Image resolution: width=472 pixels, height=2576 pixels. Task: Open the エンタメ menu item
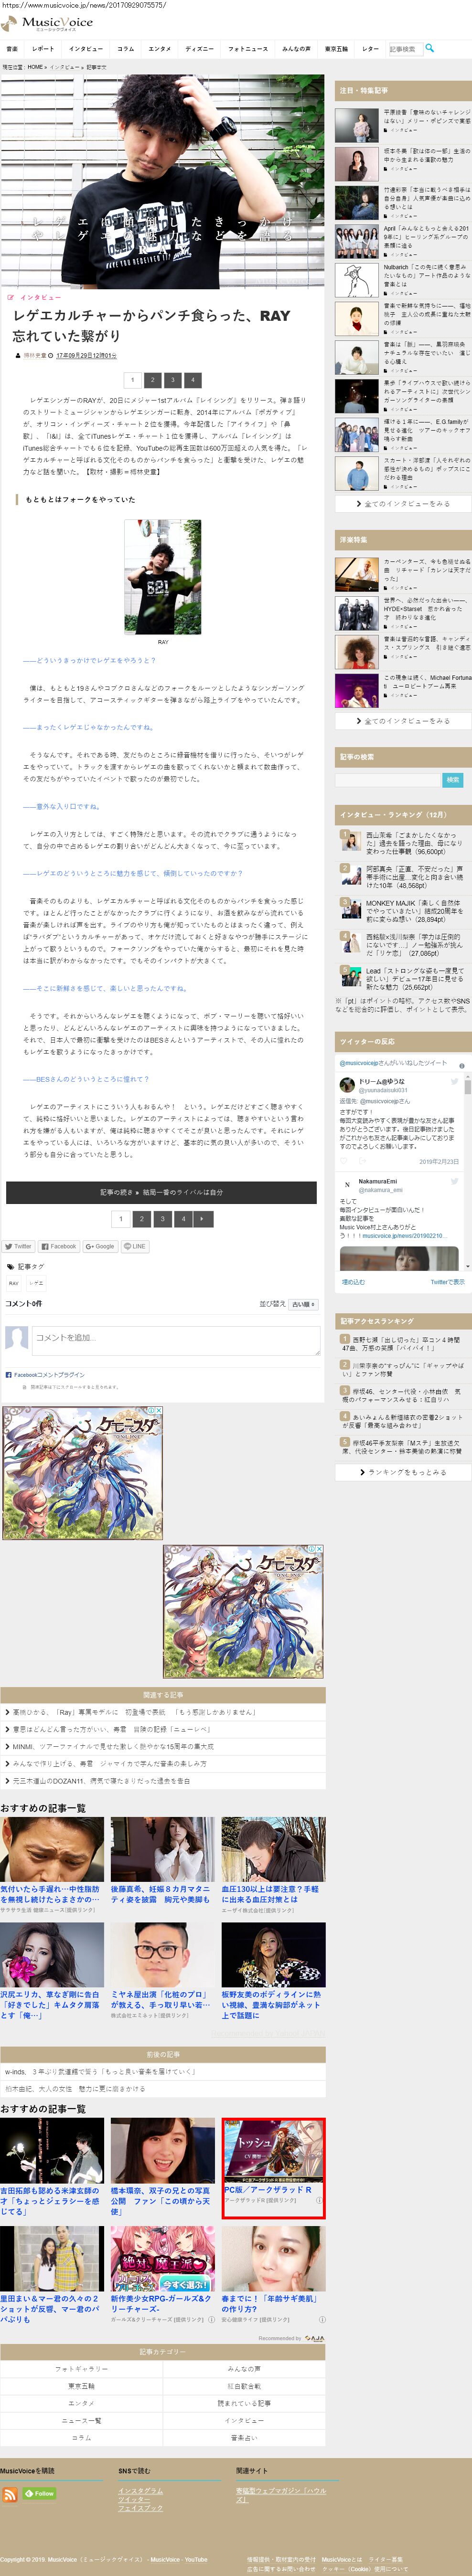coord(160,48)
